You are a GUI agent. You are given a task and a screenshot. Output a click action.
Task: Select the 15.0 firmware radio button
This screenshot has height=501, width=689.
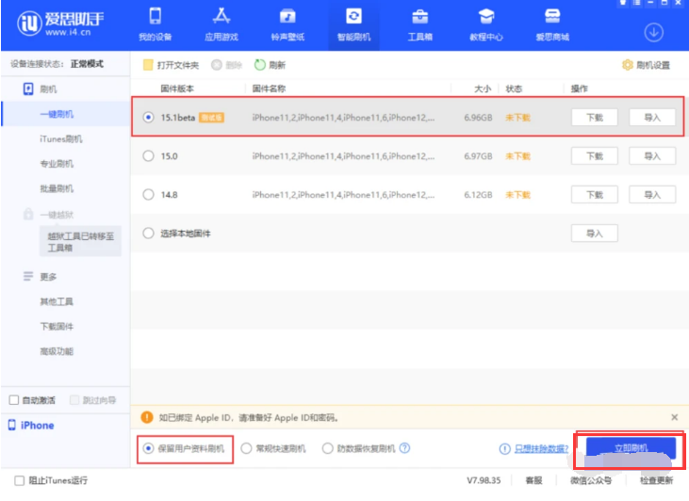(148, 156)
